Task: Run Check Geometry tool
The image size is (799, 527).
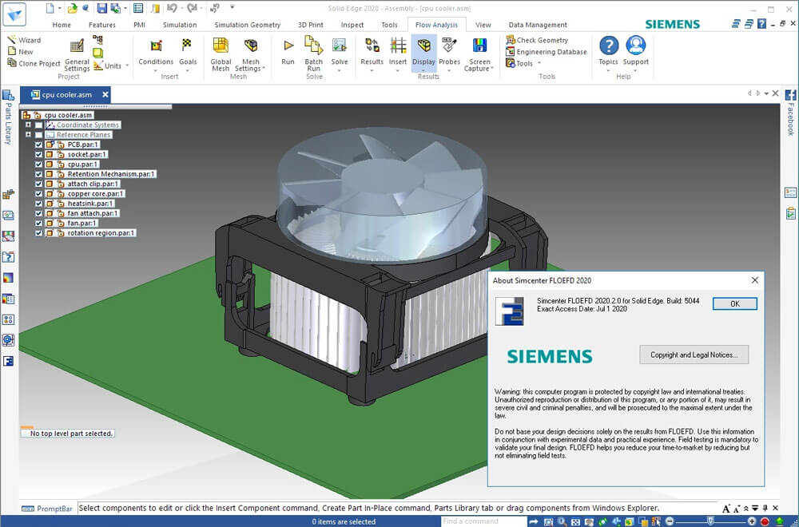Action: coord(537,40)
